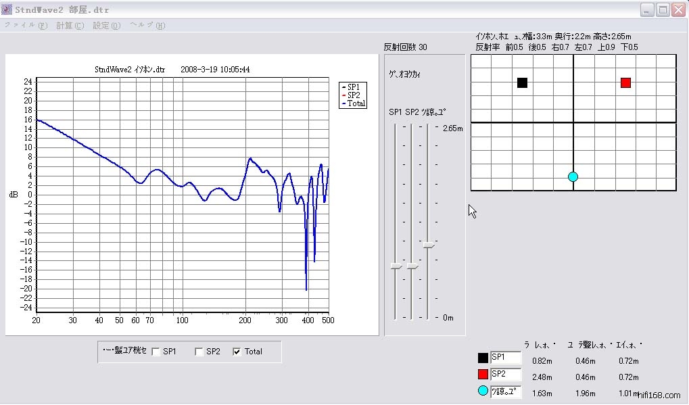Click the black square beside the SP1 name field

(483, 358)
